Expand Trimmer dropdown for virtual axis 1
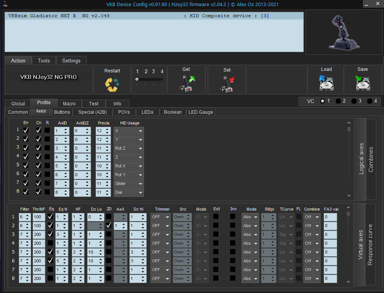This screenshot has height=293, width=384. click(x=161, y=217)
